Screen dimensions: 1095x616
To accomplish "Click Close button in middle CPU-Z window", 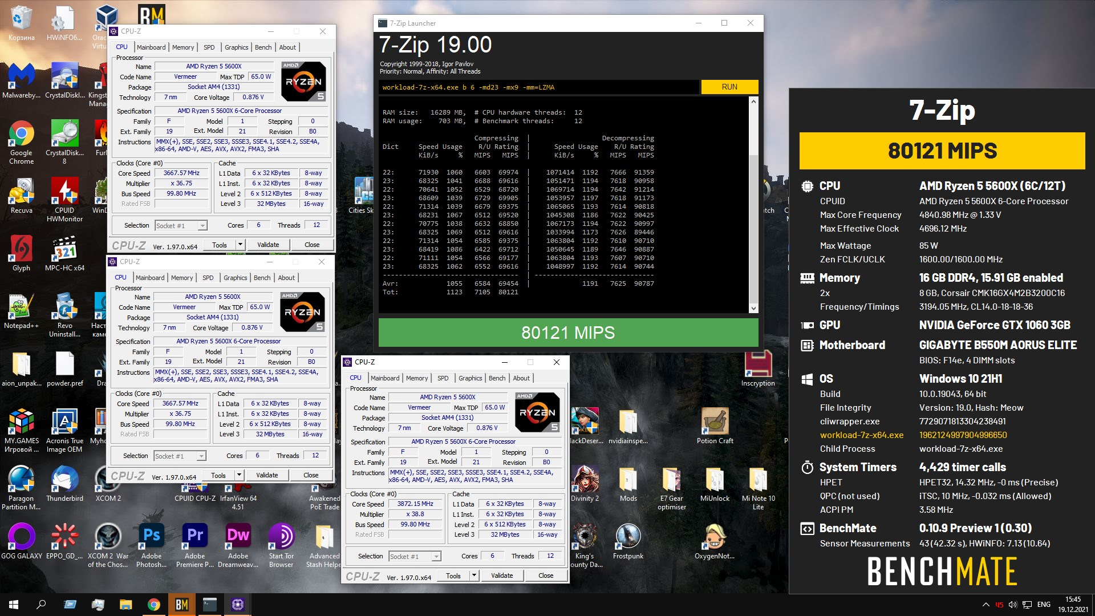I will [x=311, y=475].
